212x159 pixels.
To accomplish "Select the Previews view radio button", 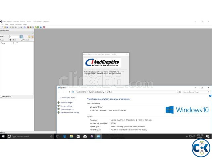I will point(22,40).
